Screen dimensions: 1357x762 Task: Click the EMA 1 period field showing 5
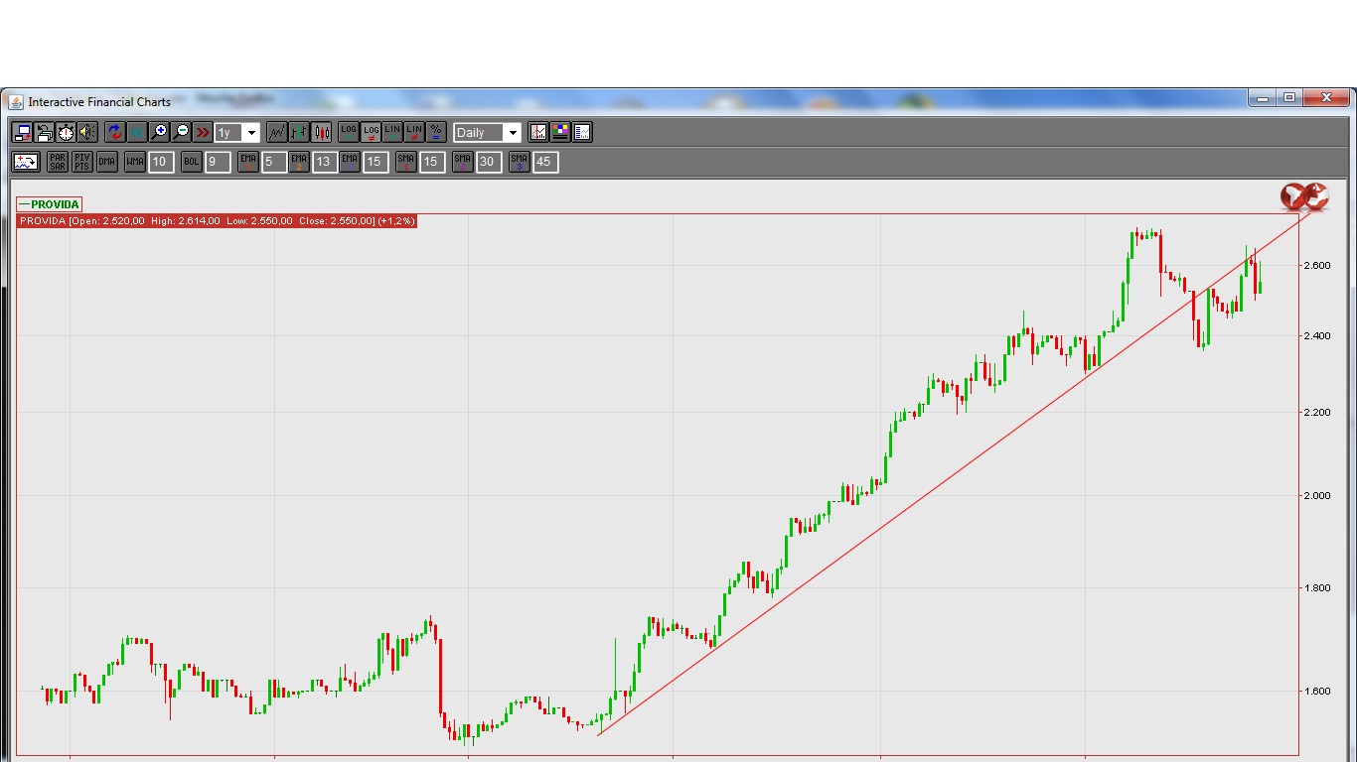(x=275, y=162)
